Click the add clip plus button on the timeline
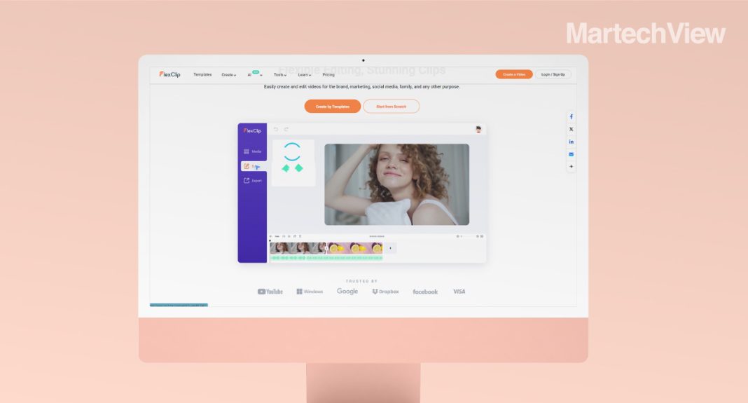This screenshot has height=403, width=748. pos(390,248)
